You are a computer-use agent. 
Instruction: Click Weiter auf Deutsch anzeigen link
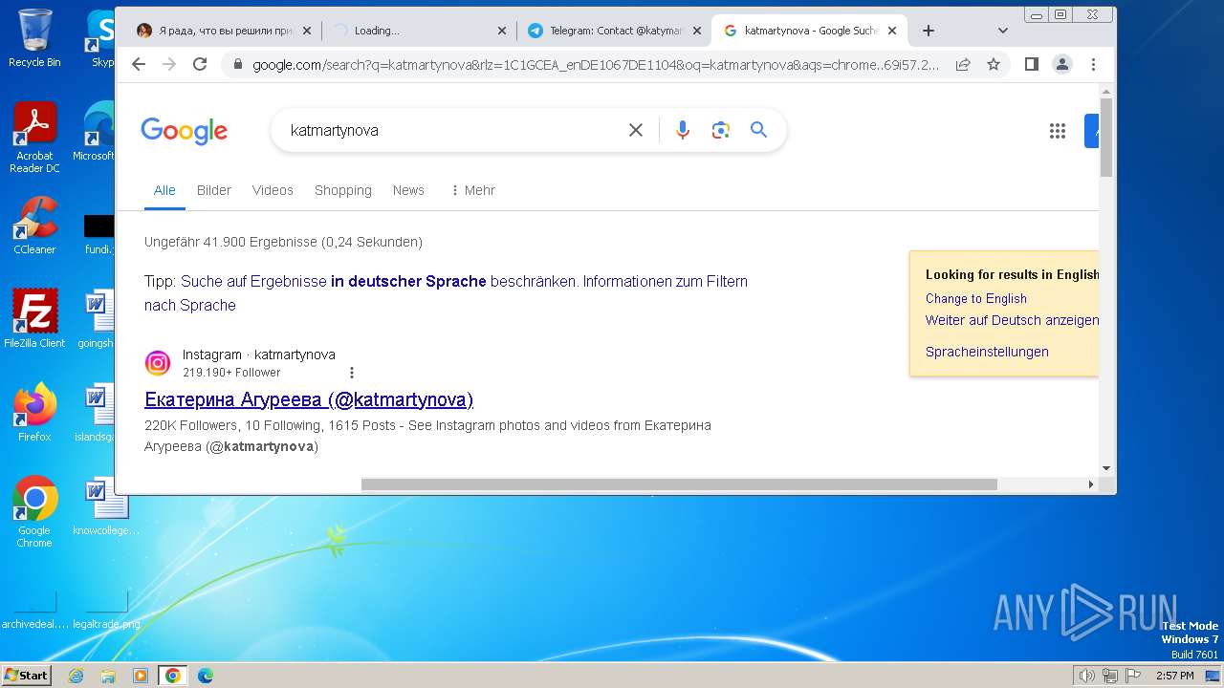[1012, 320]
